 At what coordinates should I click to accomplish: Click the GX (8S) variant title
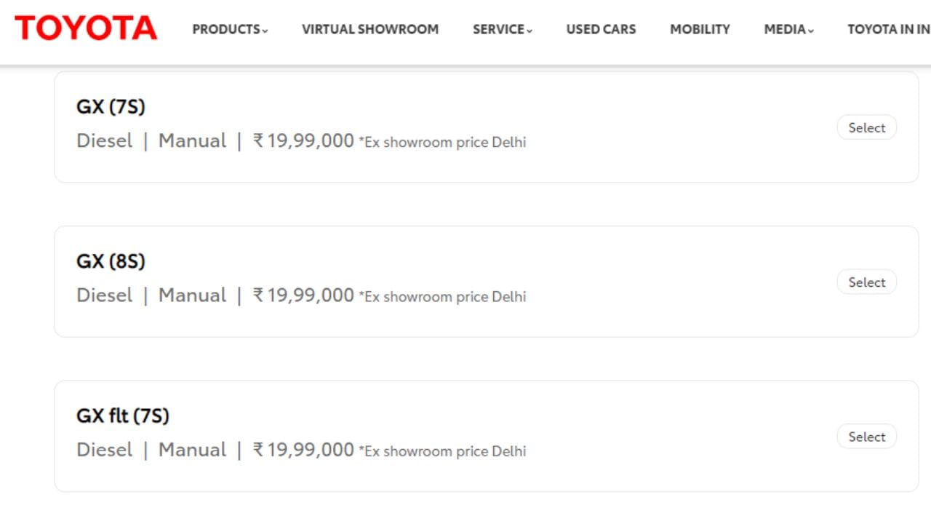point(111,261)
